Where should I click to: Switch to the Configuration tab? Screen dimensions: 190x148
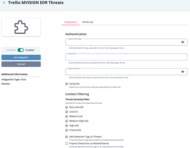(x=70, y=22)
